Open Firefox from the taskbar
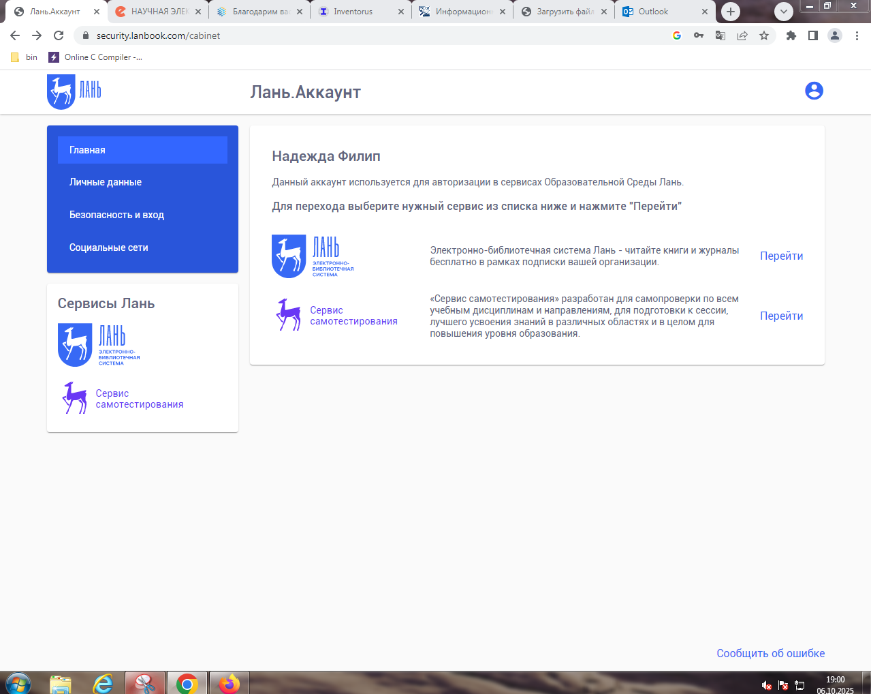This screenshot has width=871, height=694. (x=229, y=683)
